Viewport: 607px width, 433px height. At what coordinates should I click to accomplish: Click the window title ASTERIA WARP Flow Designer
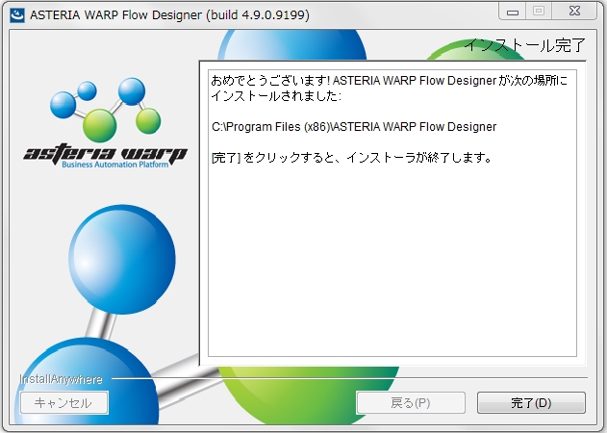[169, 15]
